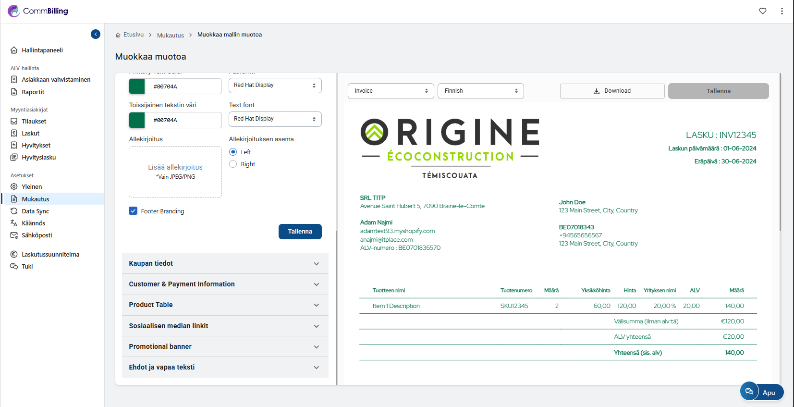Expand the Kaupan tiedot section

225,263
